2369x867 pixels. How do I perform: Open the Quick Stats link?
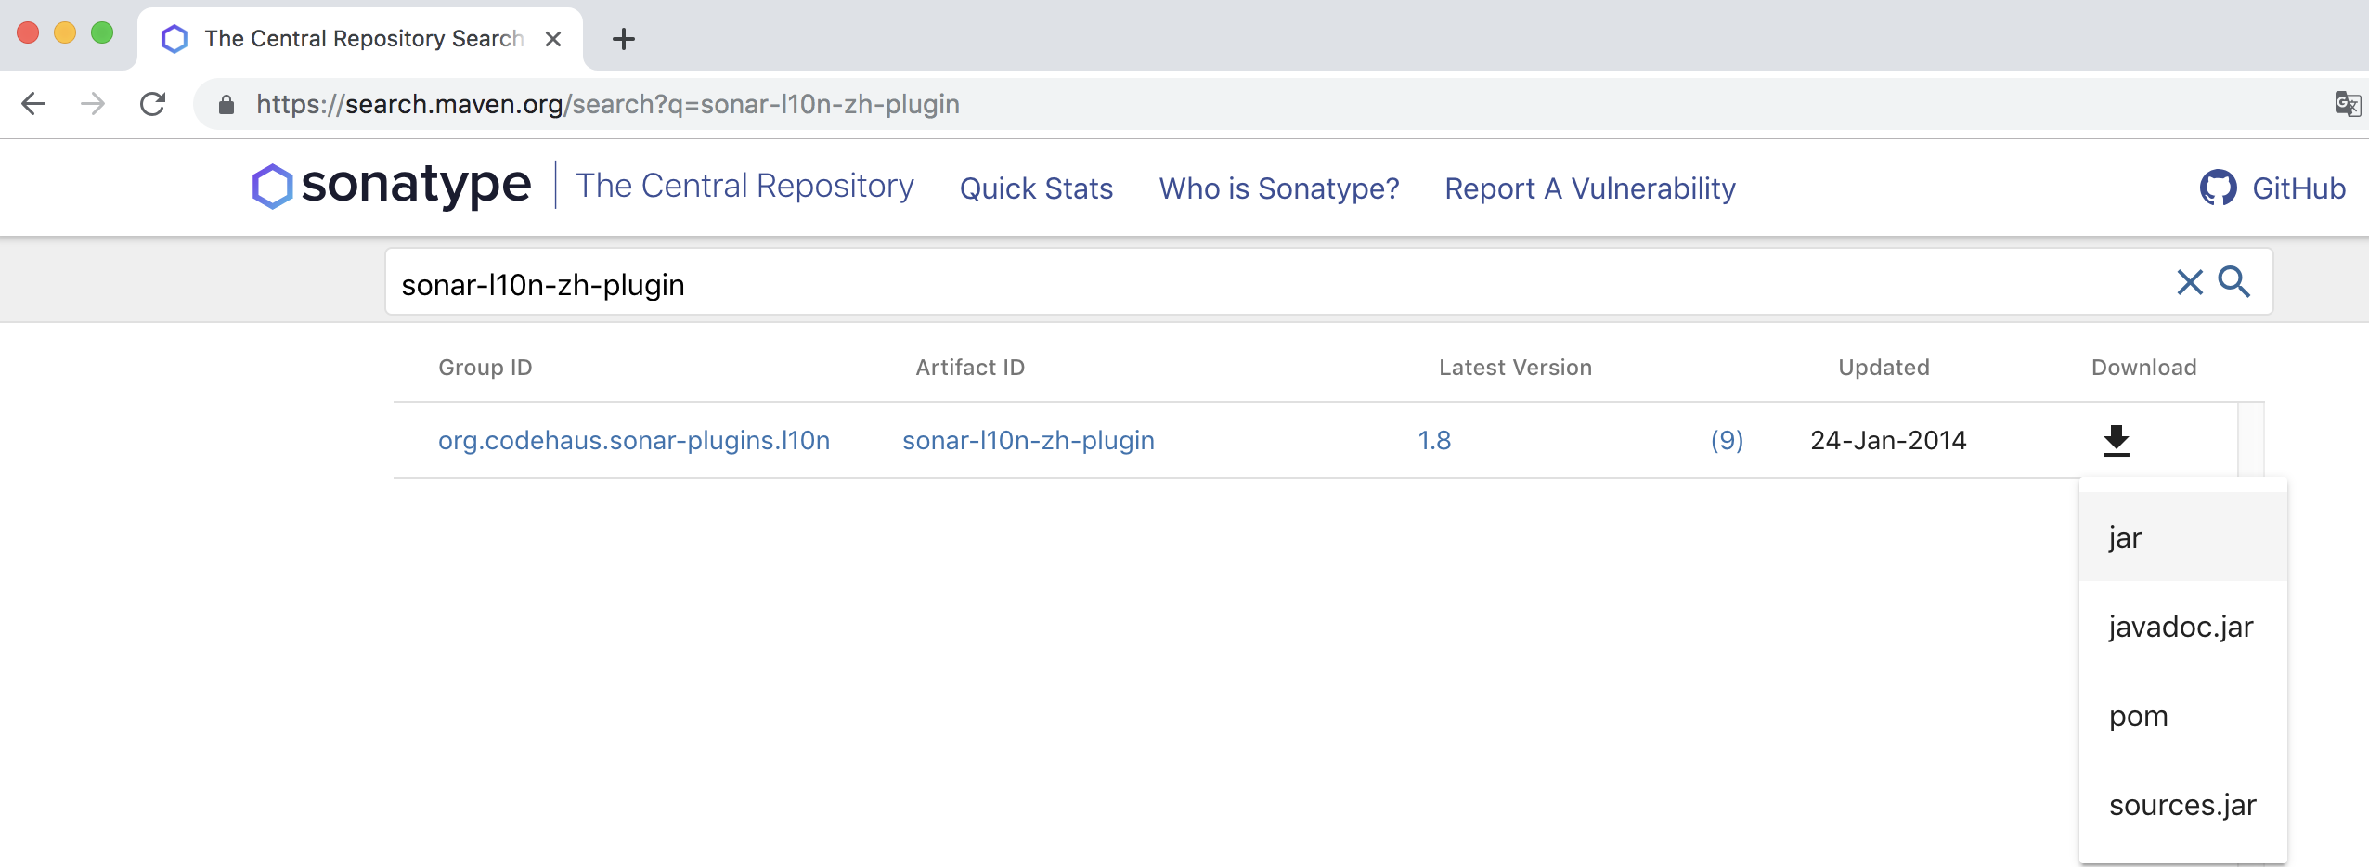(x=1036, y=188)
